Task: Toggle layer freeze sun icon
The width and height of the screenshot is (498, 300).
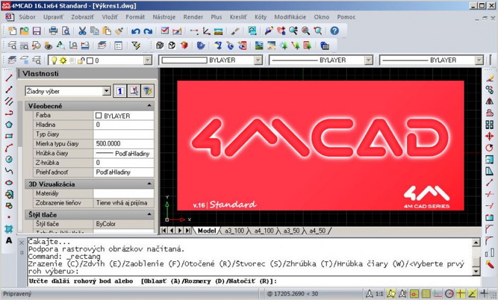Action: [63, 60]
